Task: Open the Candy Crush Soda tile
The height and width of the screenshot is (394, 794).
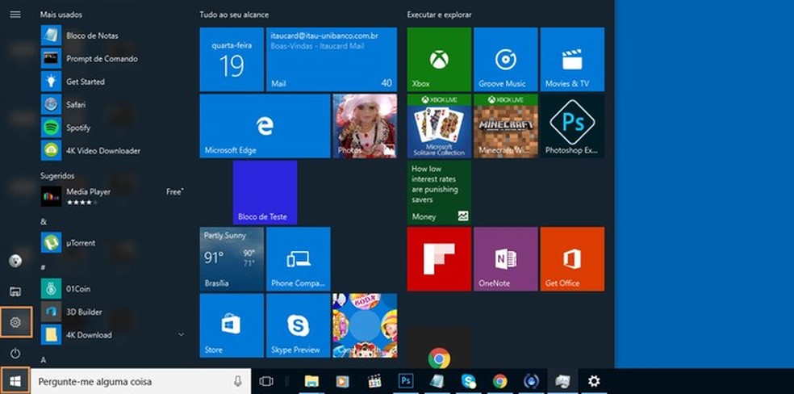Action: coord(365,325)
